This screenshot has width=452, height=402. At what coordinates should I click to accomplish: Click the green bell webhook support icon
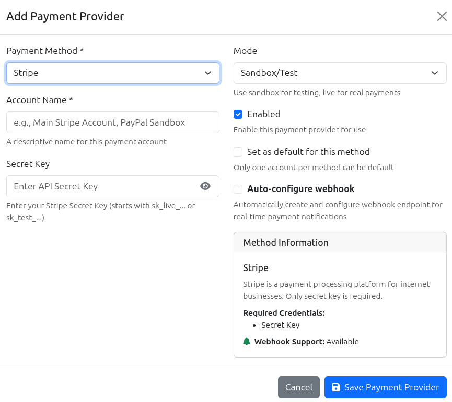tap(246, 341)
